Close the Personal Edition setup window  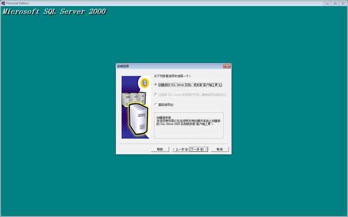pos(343,3)
